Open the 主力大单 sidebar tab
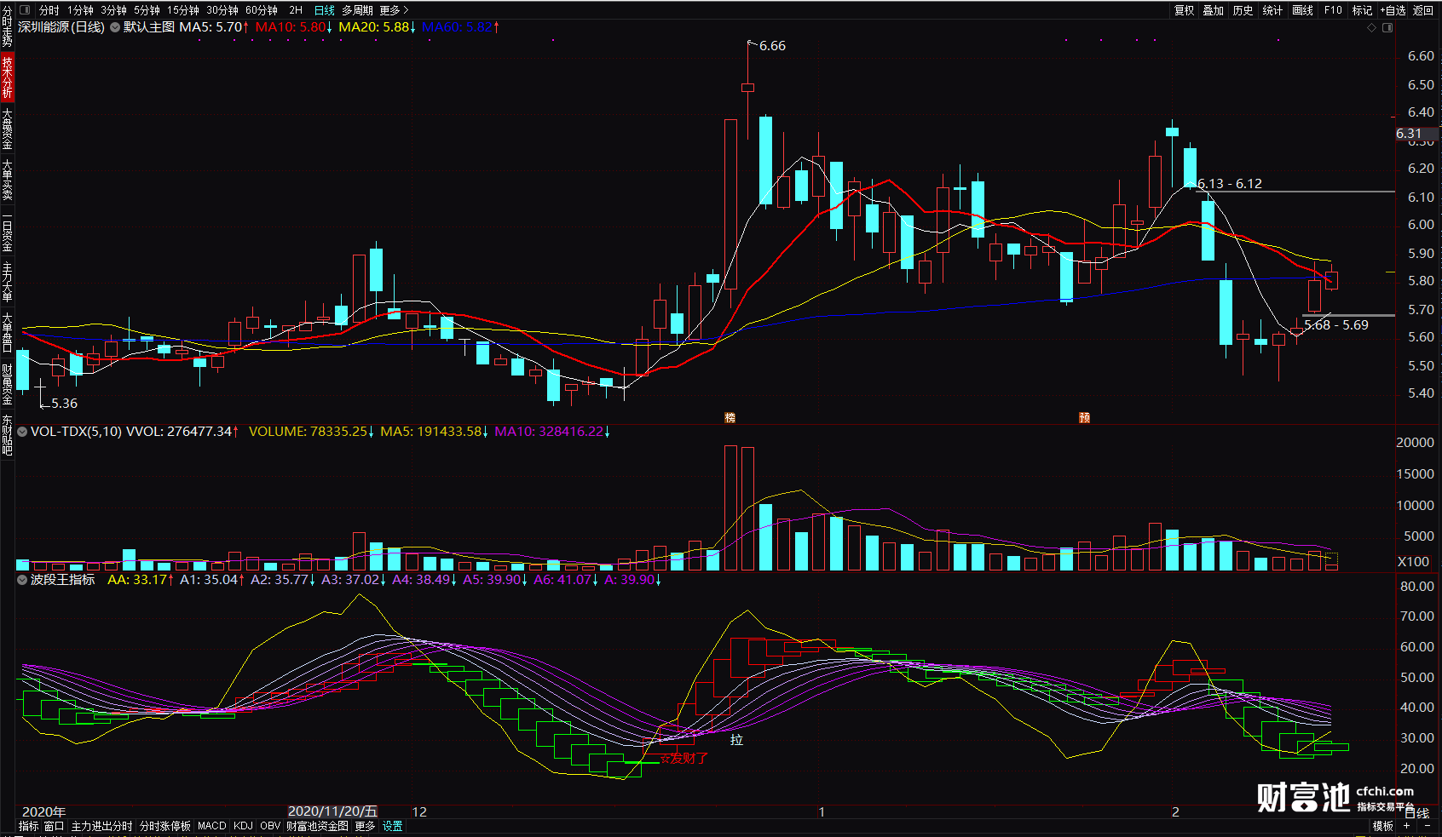The width and height of the screenshot is (1442, 837). (x=7, y=282)
